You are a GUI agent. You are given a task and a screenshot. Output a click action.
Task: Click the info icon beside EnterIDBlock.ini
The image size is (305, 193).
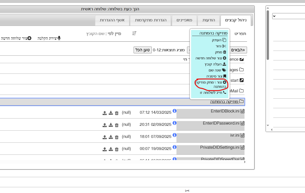coord(174,111)
